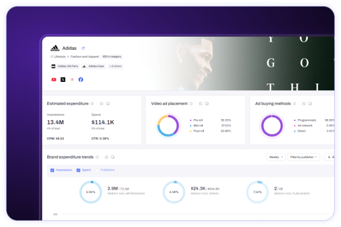Enable the Publishers checkbox
The height and width of the screenshot is (227, 341).
97,170
